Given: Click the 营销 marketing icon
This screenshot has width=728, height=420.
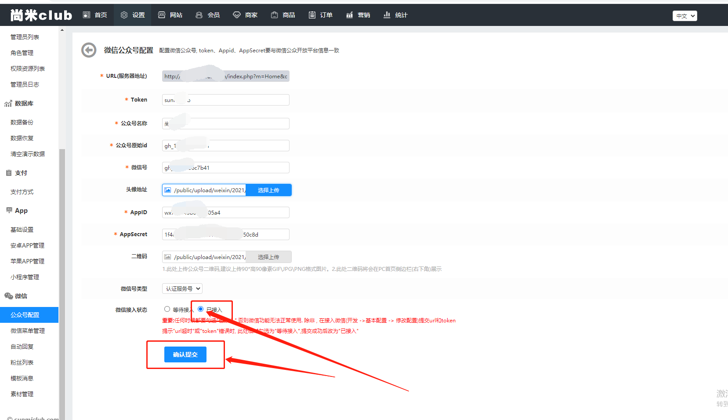Looking at the screenshot, I should [350, 15].
